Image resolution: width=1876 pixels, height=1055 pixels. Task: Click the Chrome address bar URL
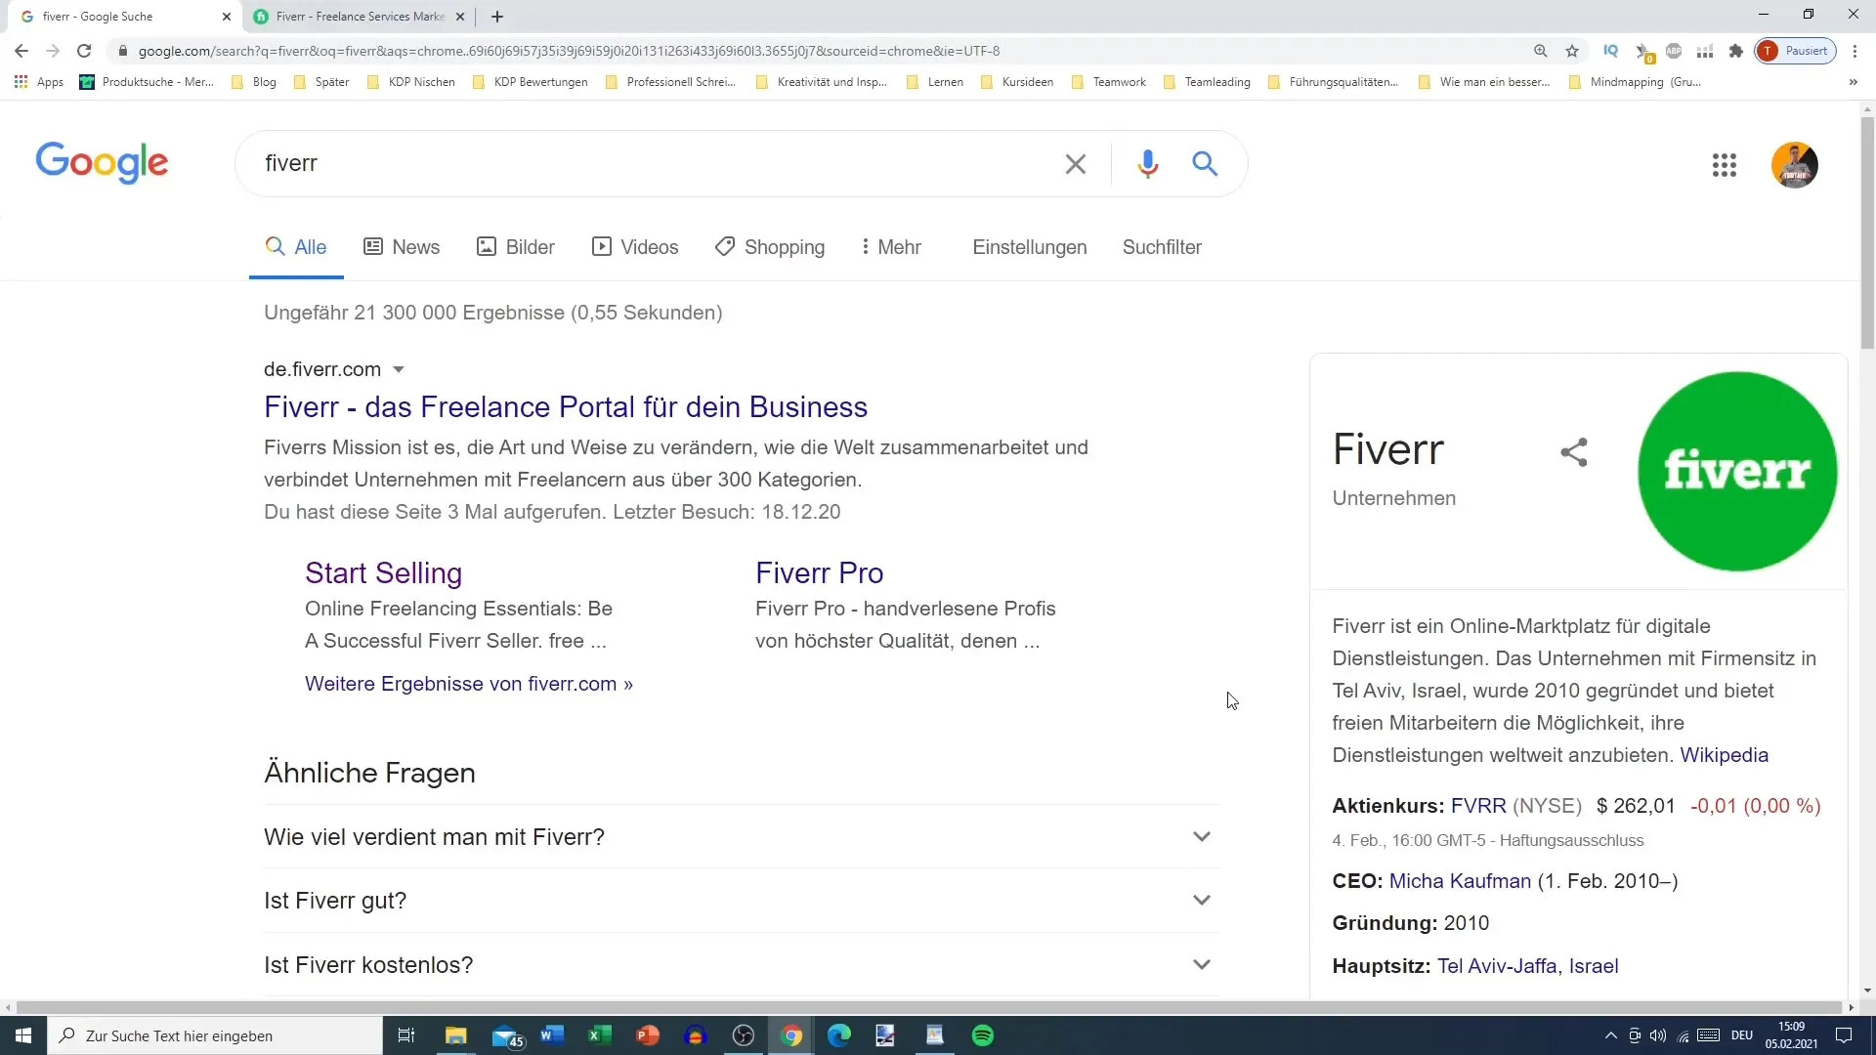(569, 51)
